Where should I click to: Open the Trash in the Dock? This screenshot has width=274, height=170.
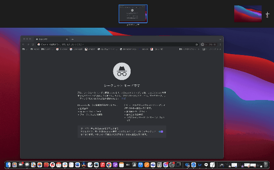266,165
